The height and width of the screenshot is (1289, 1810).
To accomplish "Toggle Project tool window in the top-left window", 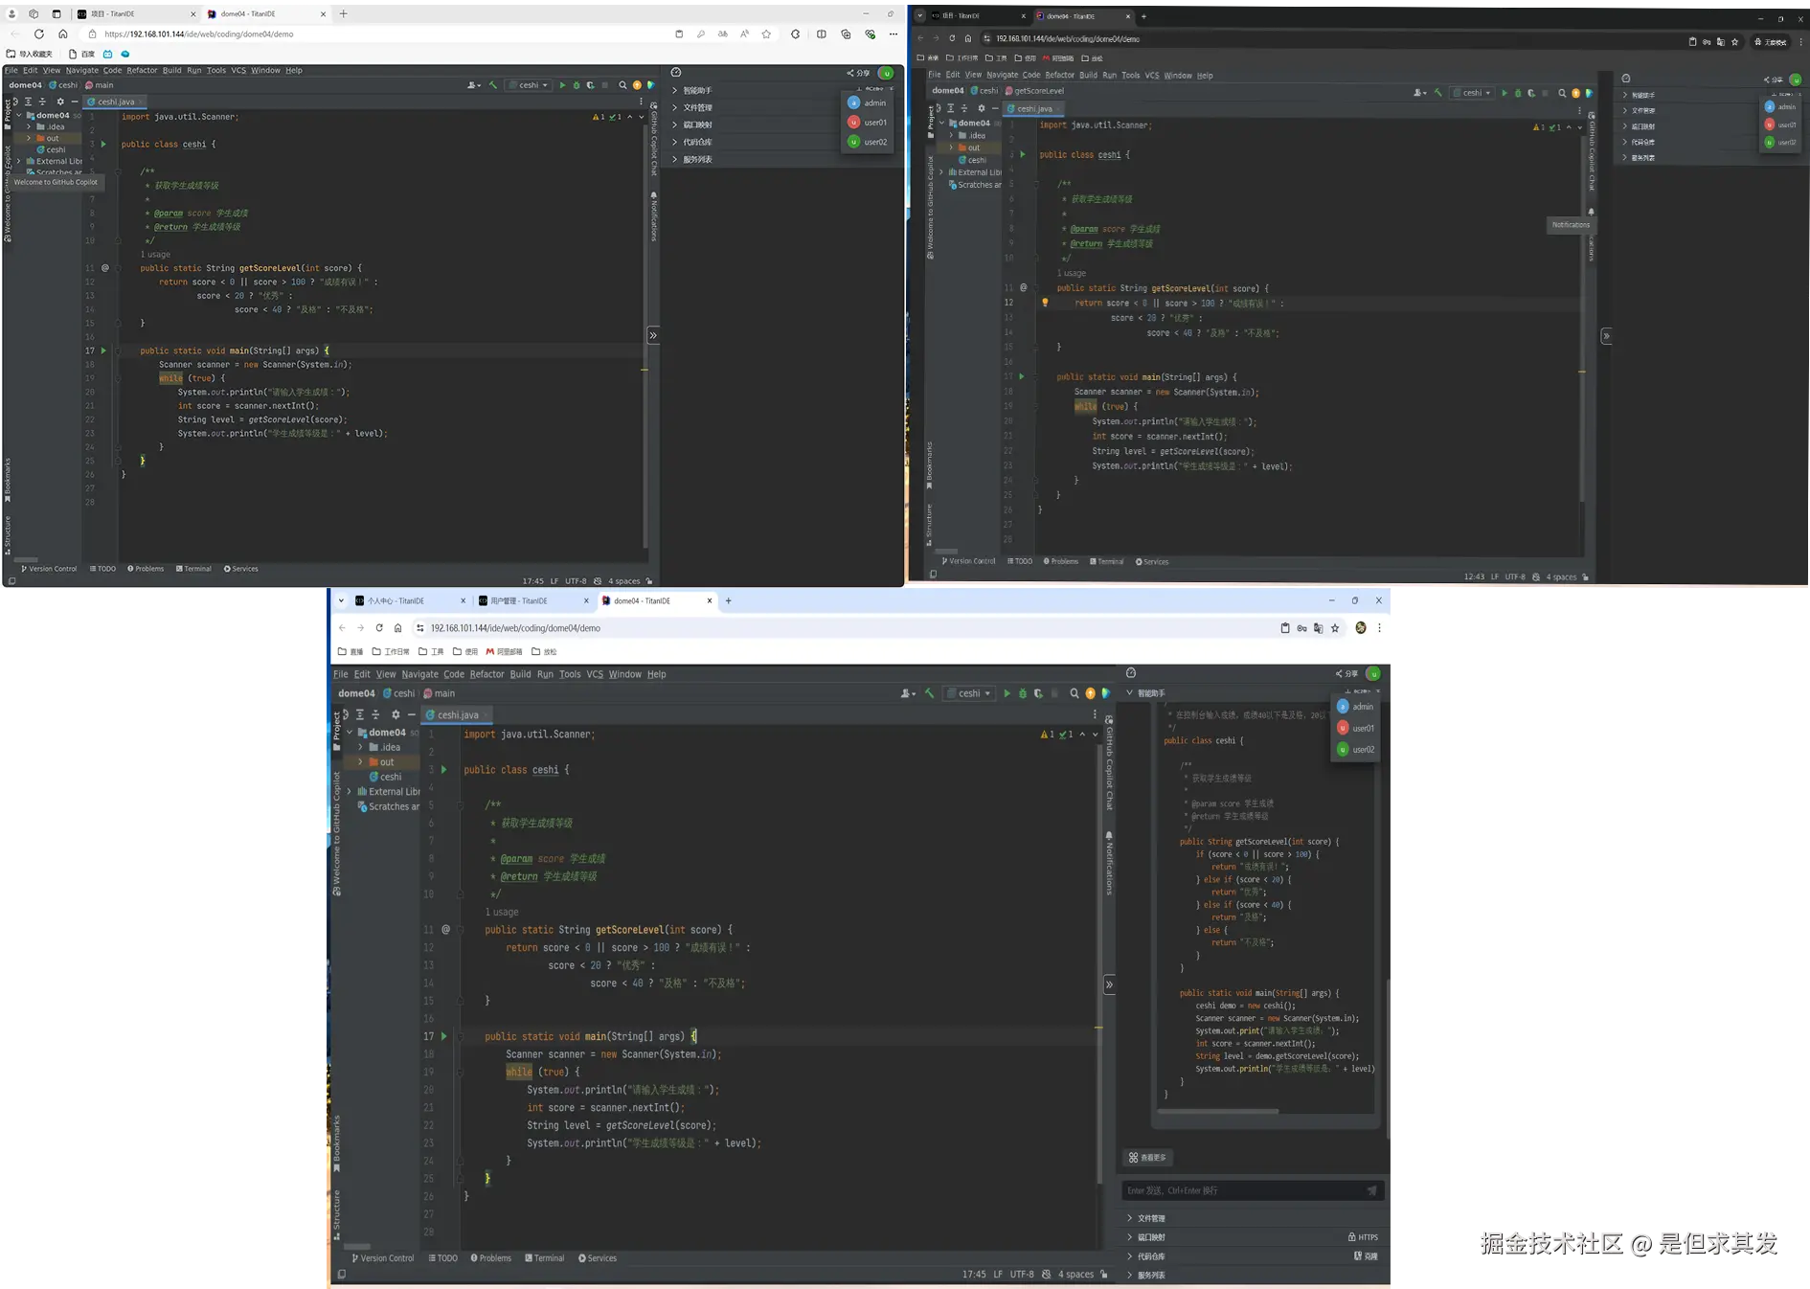I will tap(7, 115).
